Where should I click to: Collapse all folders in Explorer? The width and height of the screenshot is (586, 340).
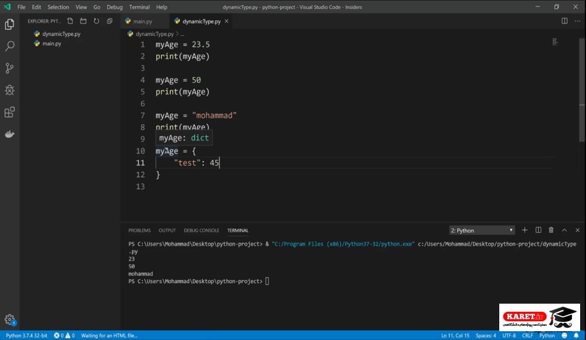coord(110,21)
